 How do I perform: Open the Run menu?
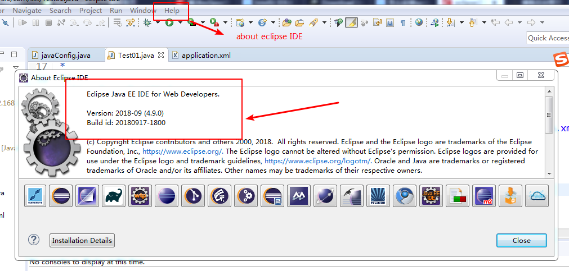click(x=116, y=11)
